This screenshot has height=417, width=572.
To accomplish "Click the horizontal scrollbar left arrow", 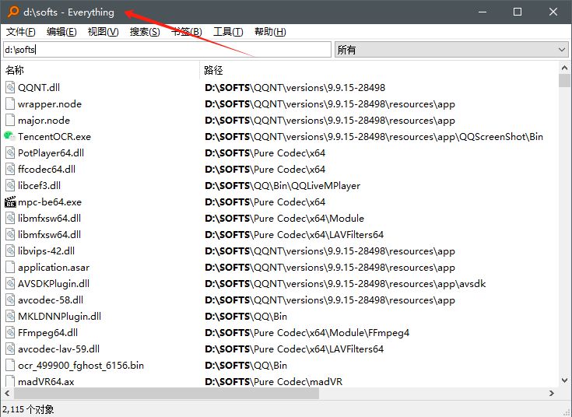I will click(x=7, y=394).
